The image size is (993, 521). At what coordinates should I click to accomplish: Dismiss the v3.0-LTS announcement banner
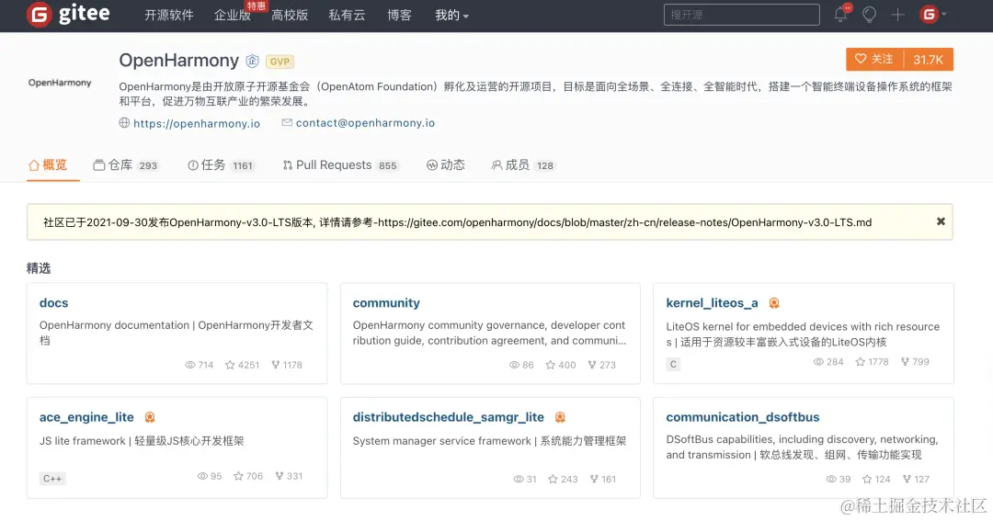941,221
